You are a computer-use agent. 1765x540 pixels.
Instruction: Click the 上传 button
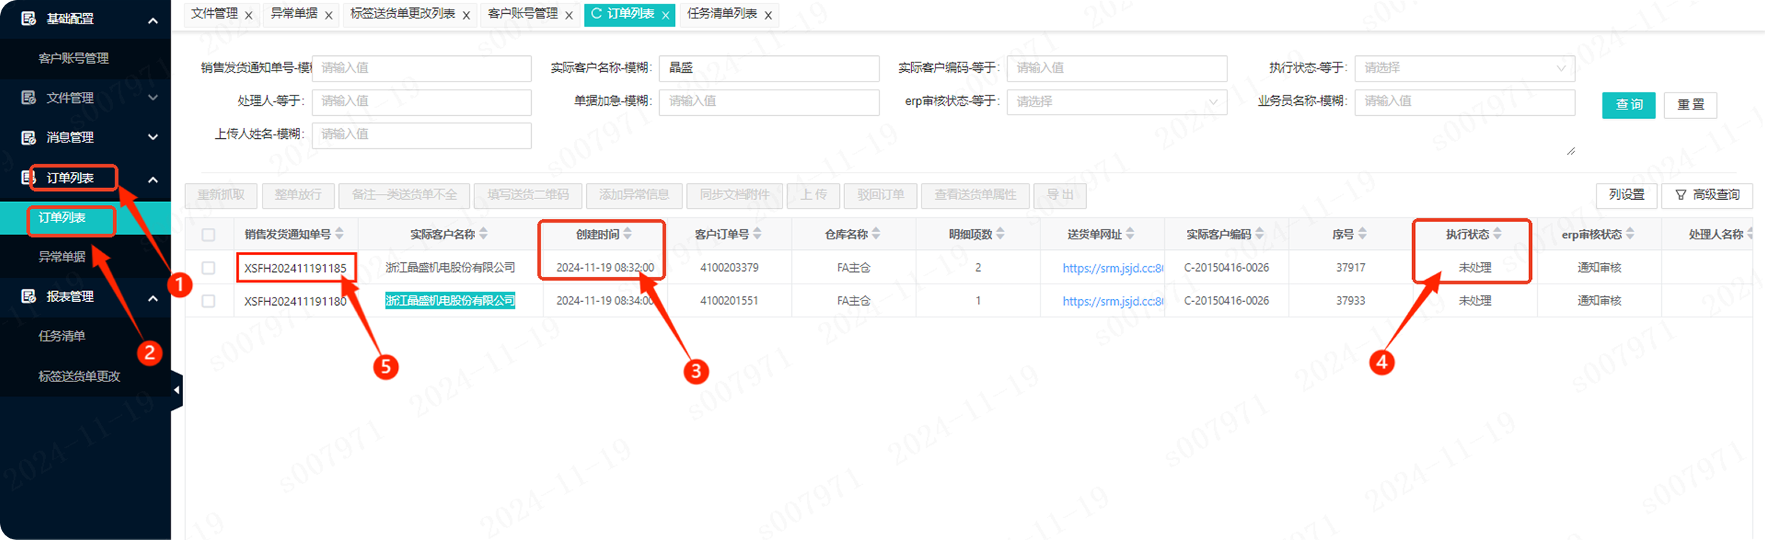(x=813, y=195)
